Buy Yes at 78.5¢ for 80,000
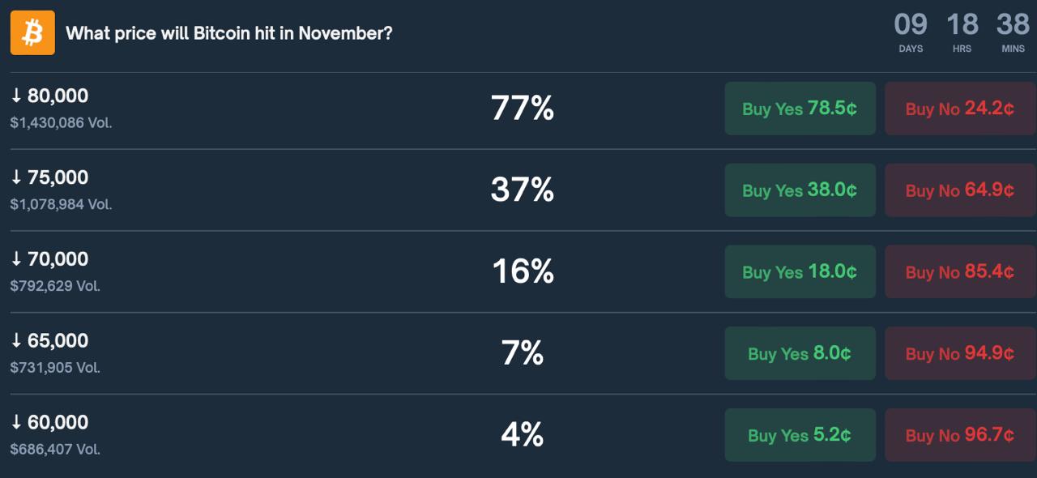The width and height of the screenshot is (1037, 478). click(x=800, y=109)
